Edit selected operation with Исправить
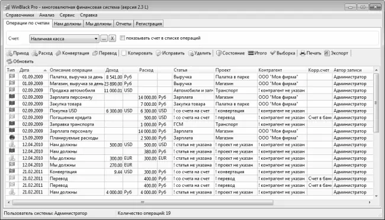 tap(170, 53)
